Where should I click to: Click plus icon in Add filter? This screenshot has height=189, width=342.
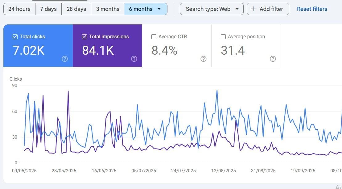point(253,9)
